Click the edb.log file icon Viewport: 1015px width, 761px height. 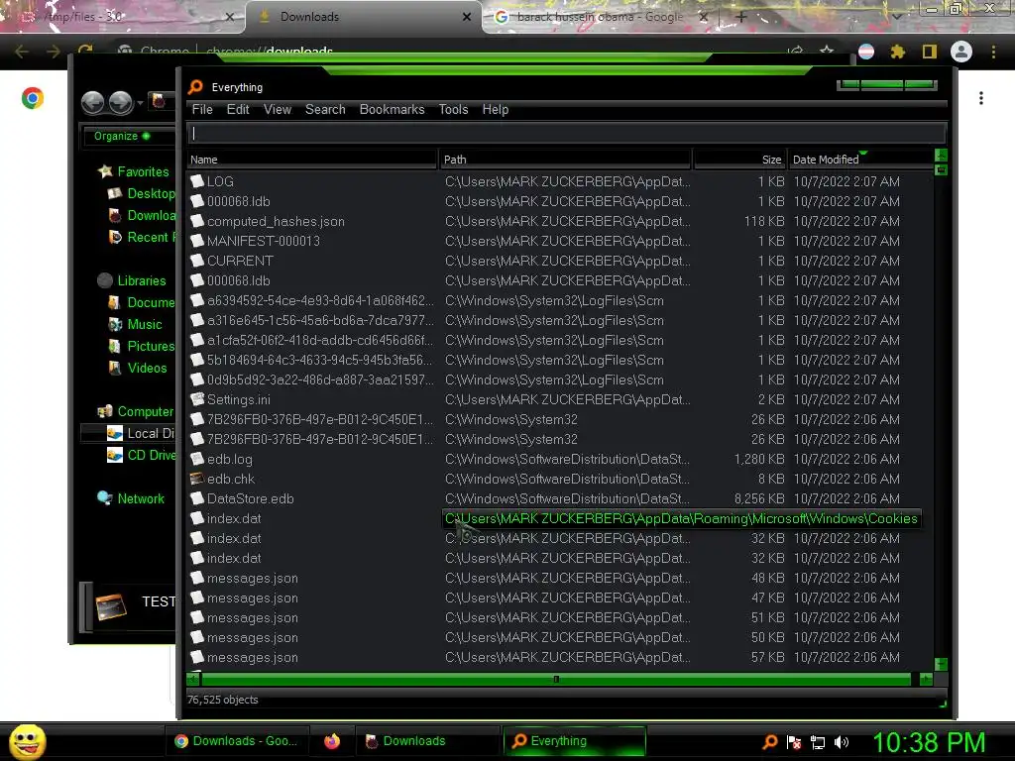click(x=197, y=459)
